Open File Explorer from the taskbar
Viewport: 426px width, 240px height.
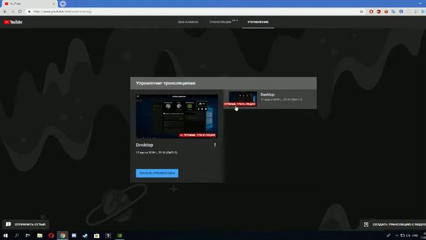tap(40, 235)
